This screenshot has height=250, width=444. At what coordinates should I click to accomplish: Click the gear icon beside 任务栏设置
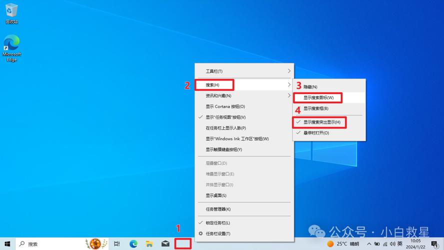[x=200, y=233]
